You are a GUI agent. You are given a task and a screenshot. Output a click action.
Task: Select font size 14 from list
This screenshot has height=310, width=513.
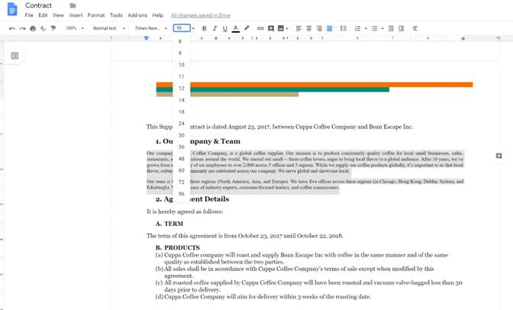tap(182, 100)
